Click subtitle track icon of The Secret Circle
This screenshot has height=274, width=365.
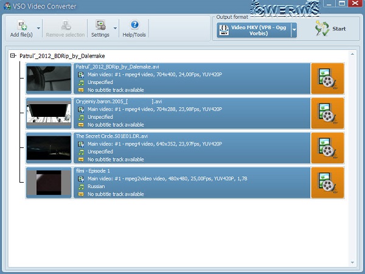coord(80,160)
